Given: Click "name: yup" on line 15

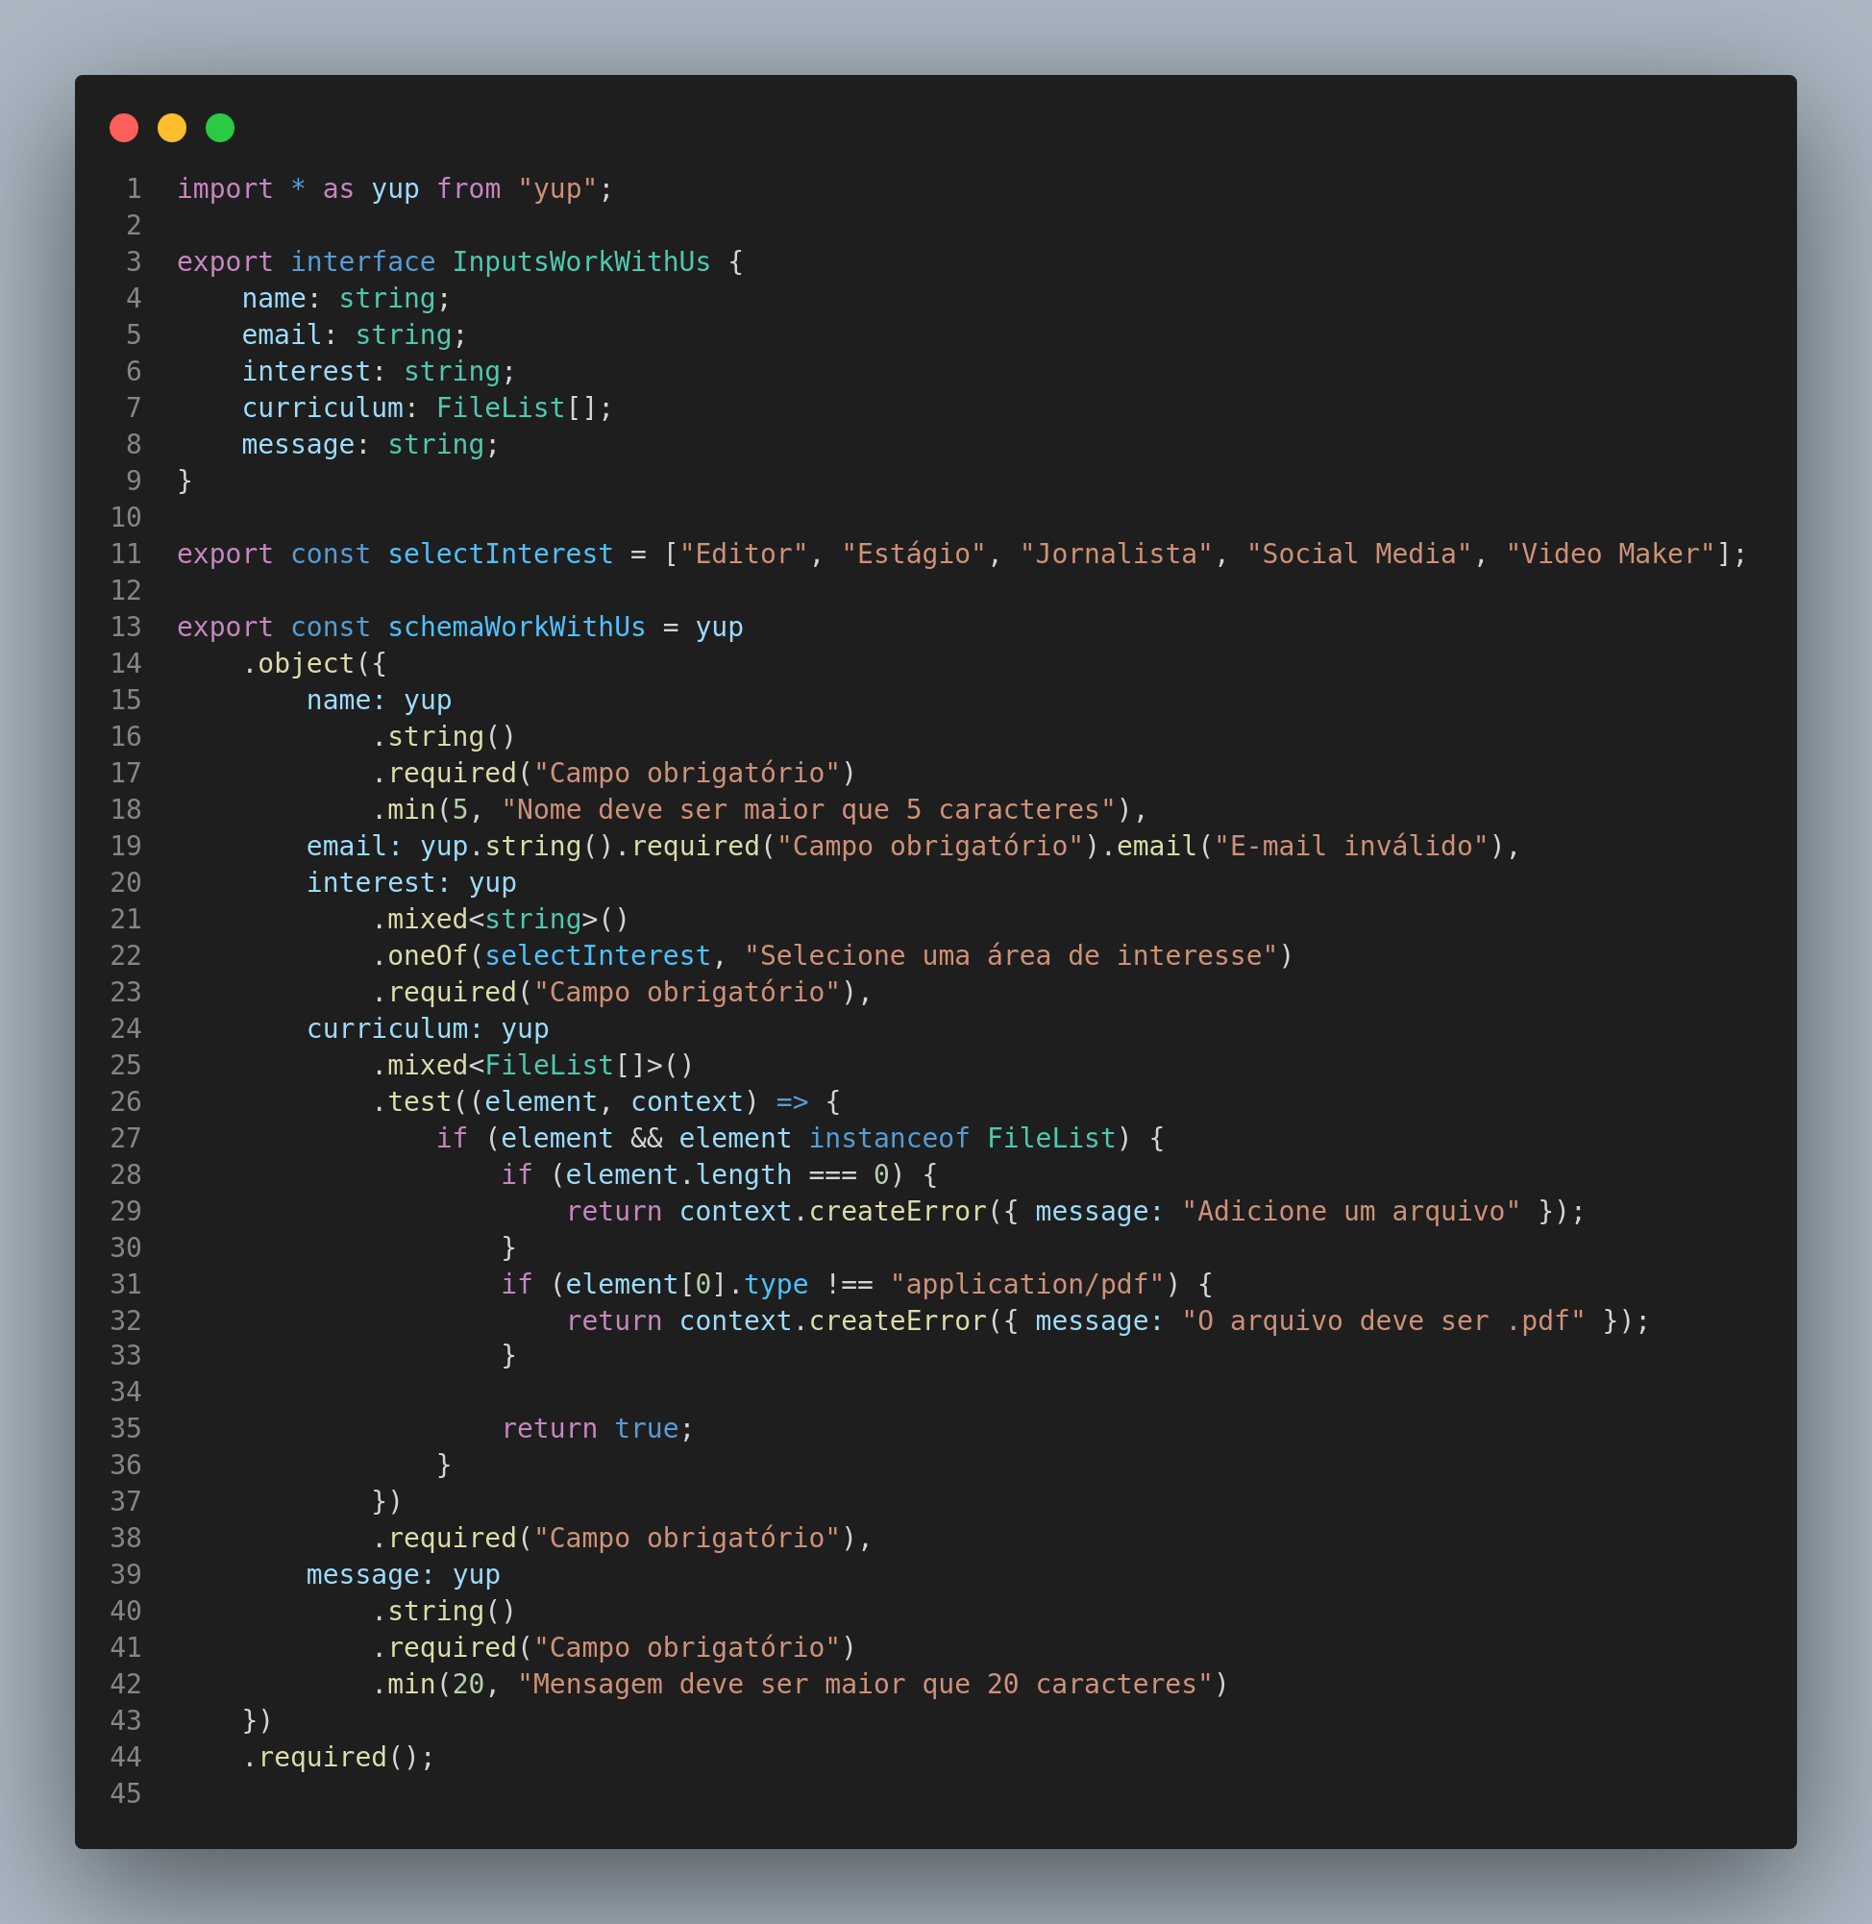Looking at the screenshot, I should click(x=380, y=700).
